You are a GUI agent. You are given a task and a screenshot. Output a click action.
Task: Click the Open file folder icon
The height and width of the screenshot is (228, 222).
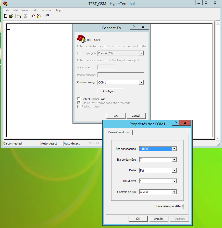11,16
